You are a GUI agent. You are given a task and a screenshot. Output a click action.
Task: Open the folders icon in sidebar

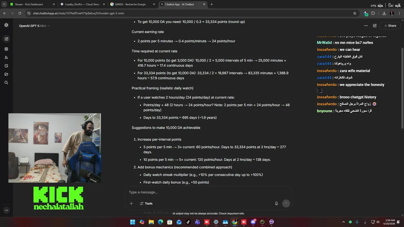point(6,74)
